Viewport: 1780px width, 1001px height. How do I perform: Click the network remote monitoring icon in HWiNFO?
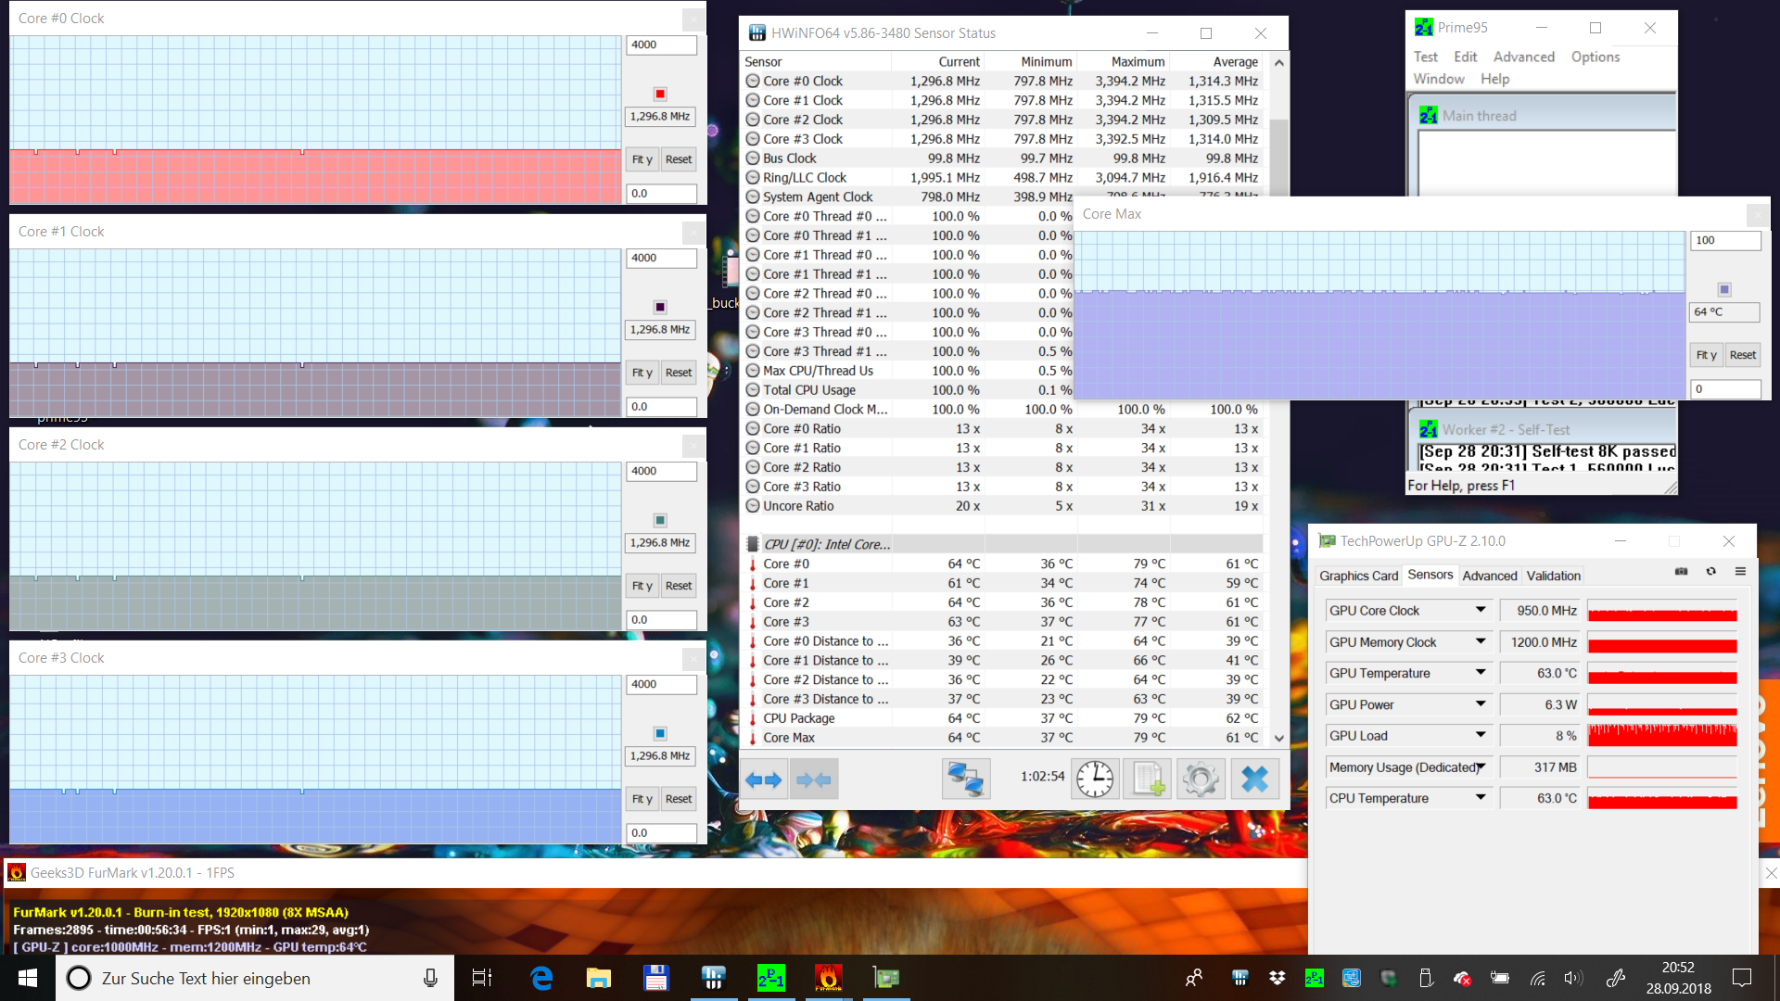coord(965,779)
